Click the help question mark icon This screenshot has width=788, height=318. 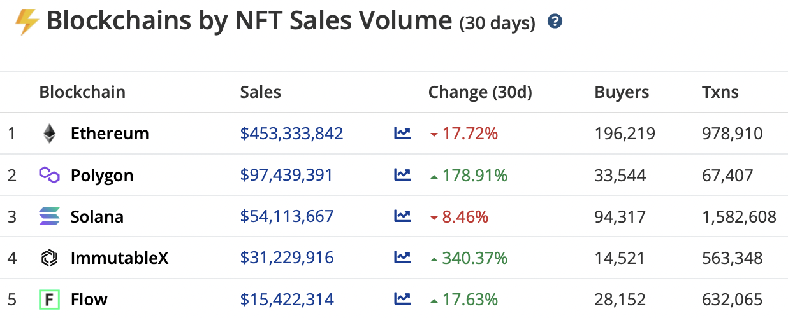point(555,22)
